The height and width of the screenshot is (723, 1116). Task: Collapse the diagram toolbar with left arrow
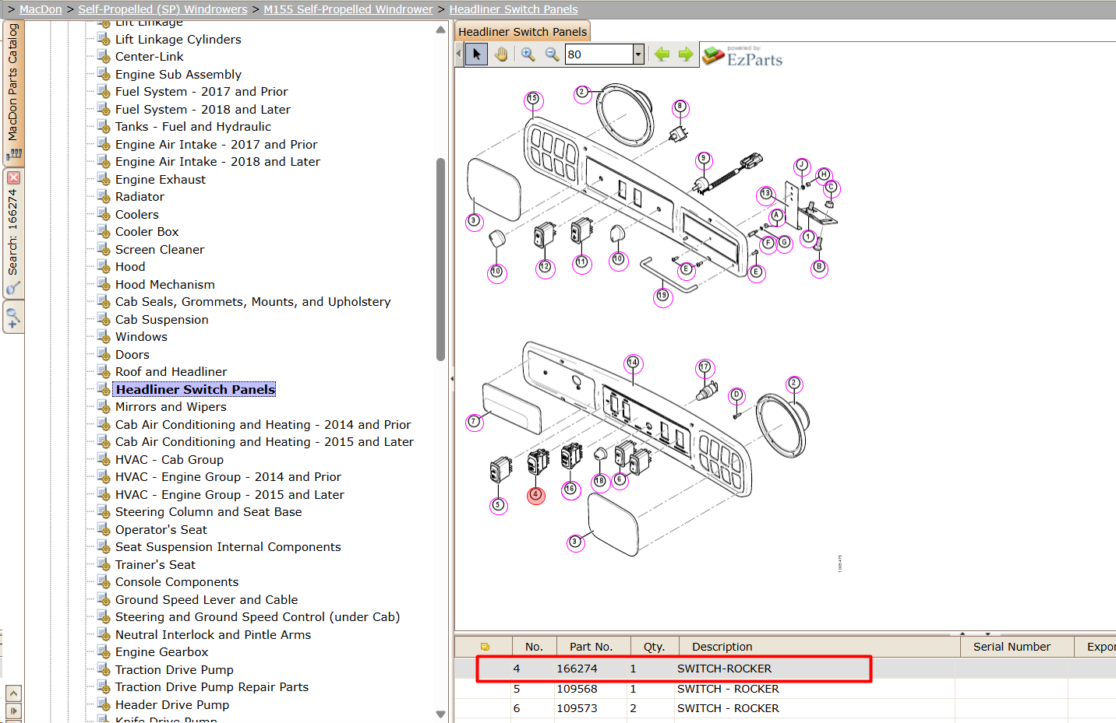[x=458, y=54]
